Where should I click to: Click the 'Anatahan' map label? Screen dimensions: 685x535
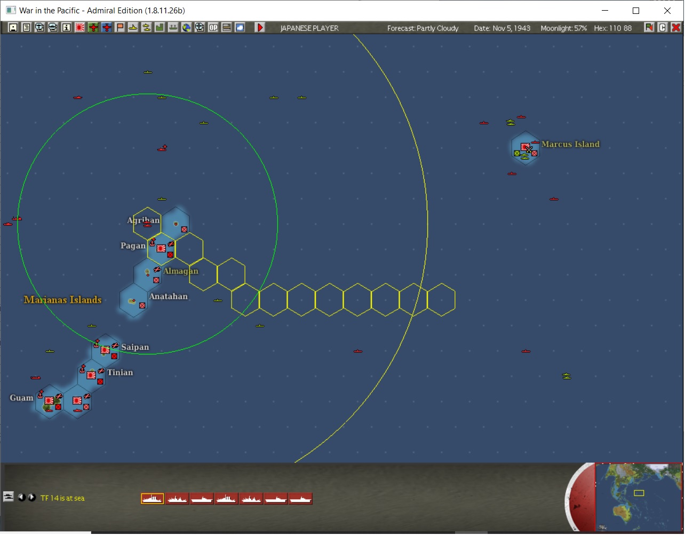(169, 296)
